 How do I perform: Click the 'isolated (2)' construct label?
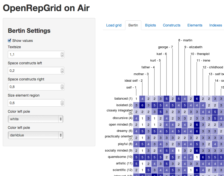(x=124, y=105)
